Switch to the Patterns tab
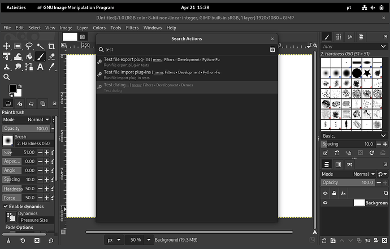This screenshot has height=249, width=390. click(x=338, y=37)
